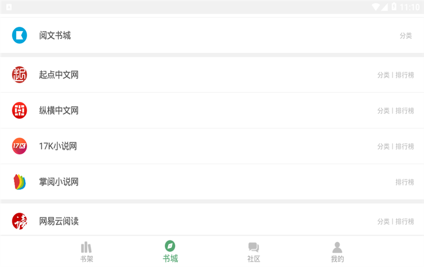Go to the 我的 profile tab
The image size is (424, 267).
(337, 252)
